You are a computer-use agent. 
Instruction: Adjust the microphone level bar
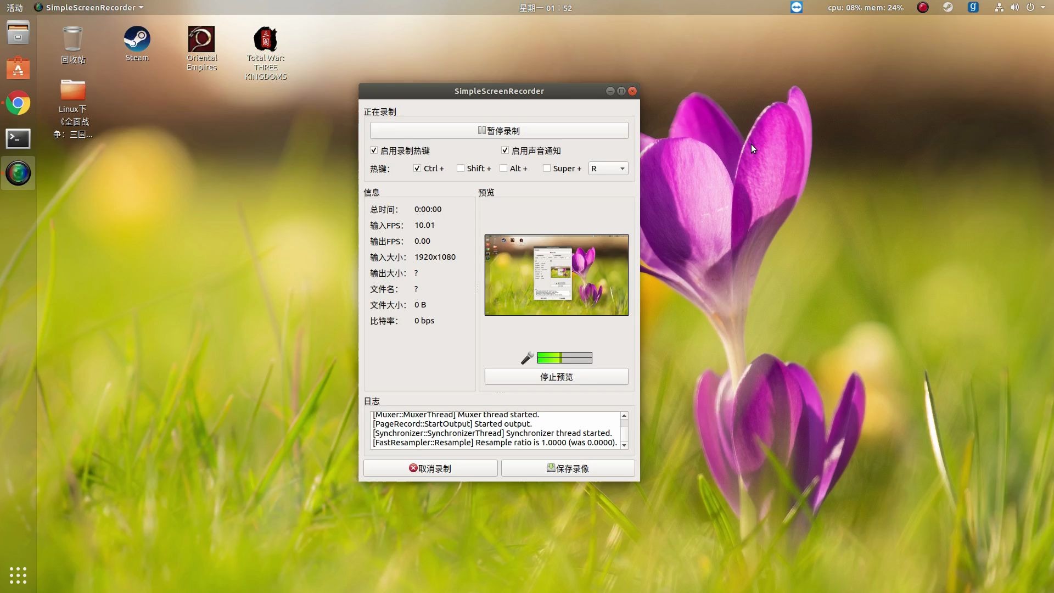coord(565,357)
